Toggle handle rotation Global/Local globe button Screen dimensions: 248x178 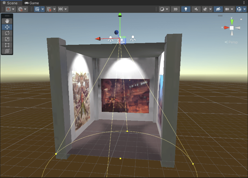20,9
